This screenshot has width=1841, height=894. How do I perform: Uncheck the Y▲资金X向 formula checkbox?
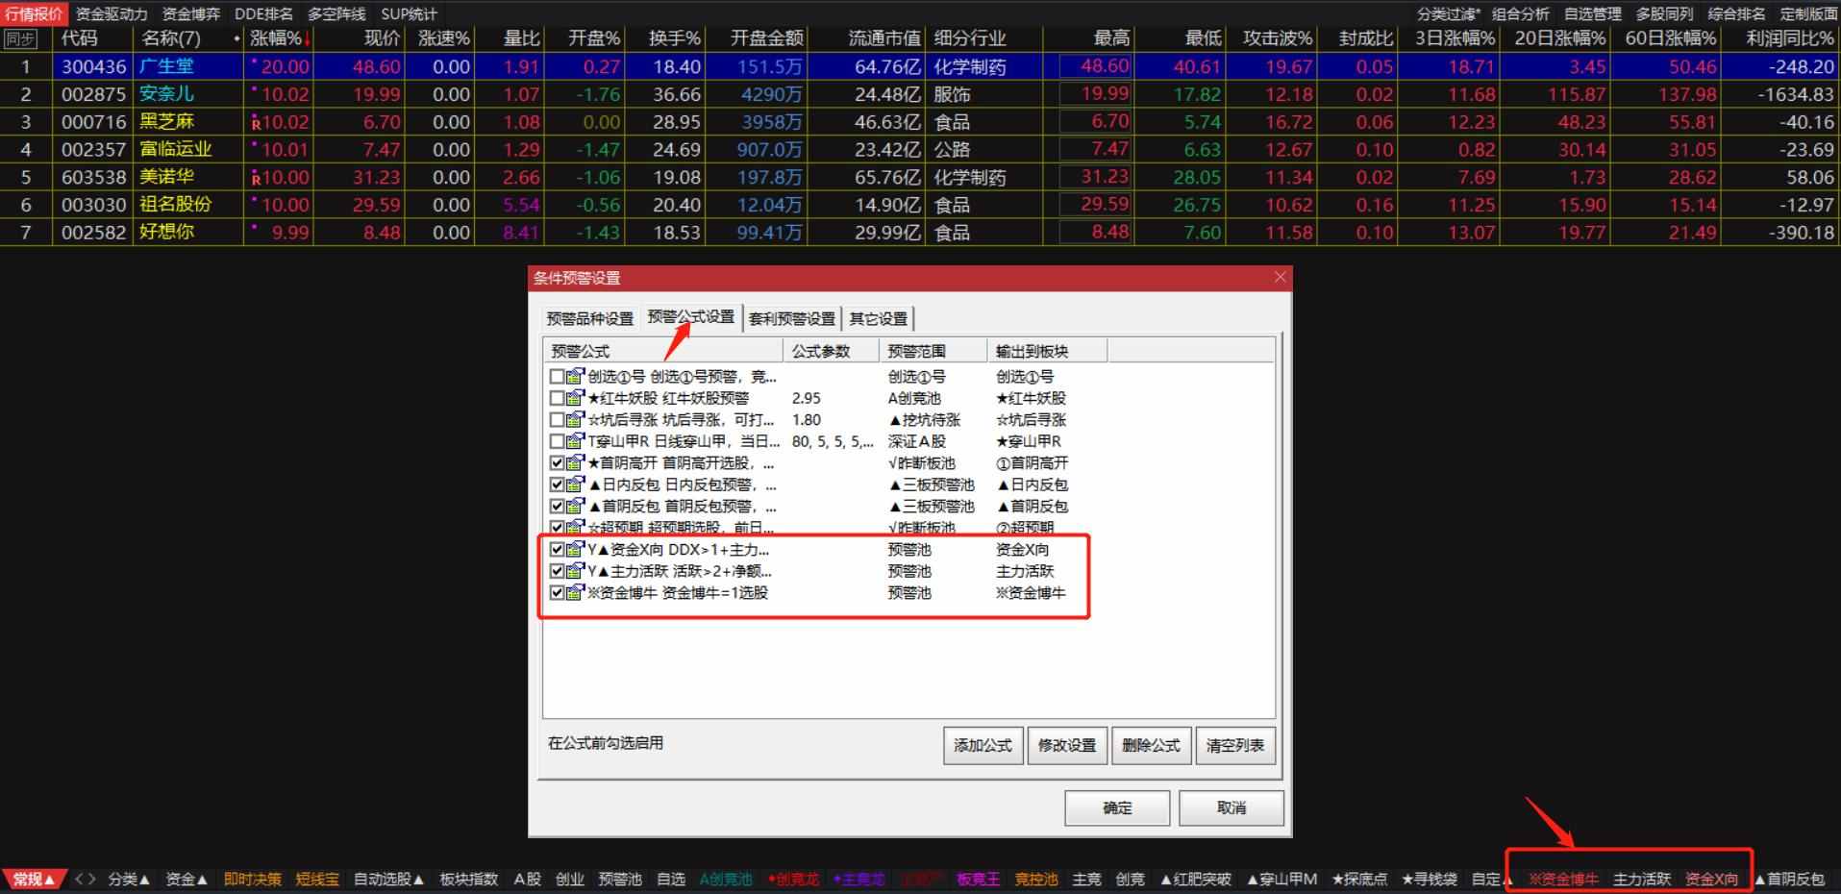click(x=557, y=549)
